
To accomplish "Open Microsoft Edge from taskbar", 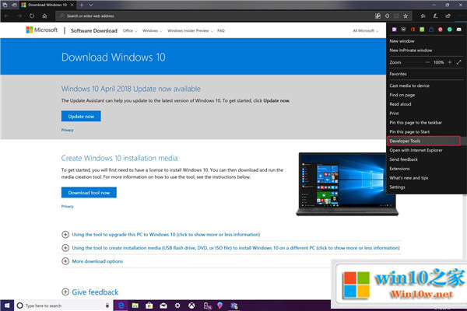I will point(121,306).
